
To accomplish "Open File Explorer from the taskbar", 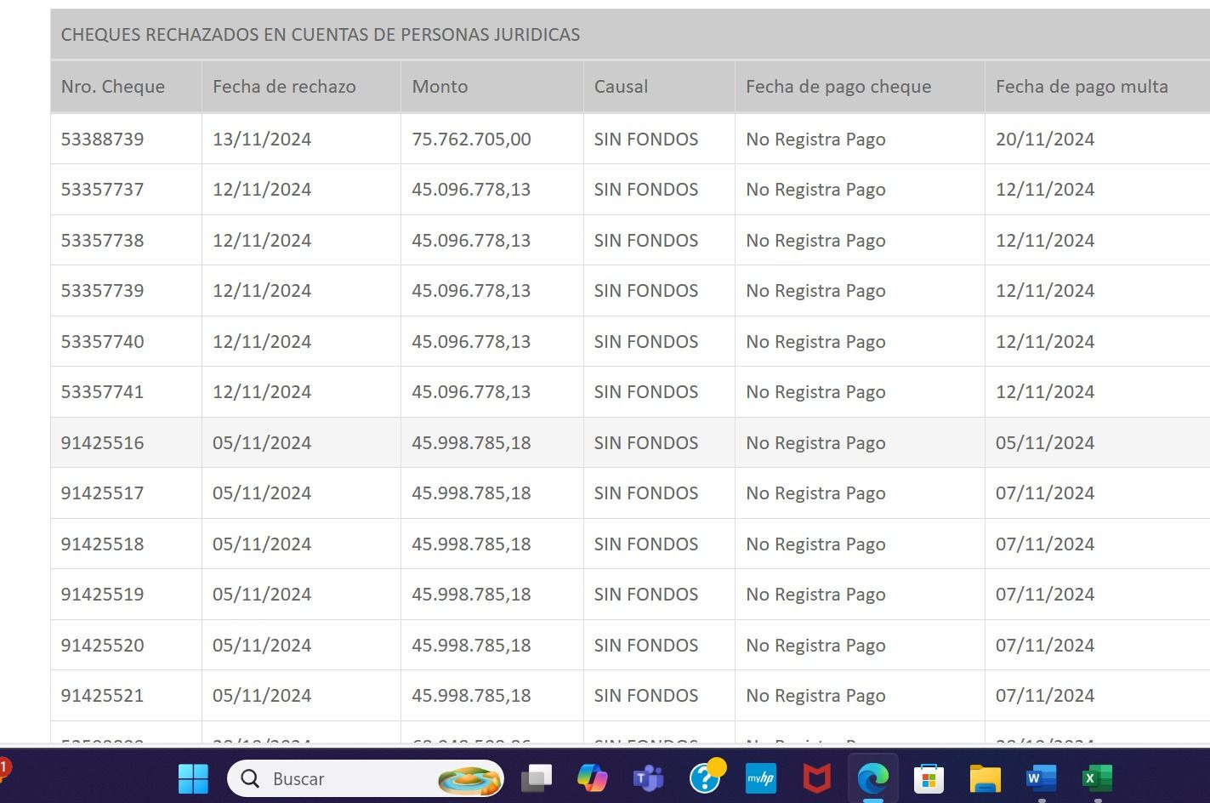I will 985,778.
